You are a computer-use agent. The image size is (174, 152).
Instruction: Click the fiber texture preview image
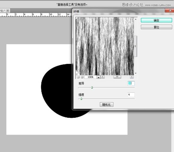click(x=105, y=46)
